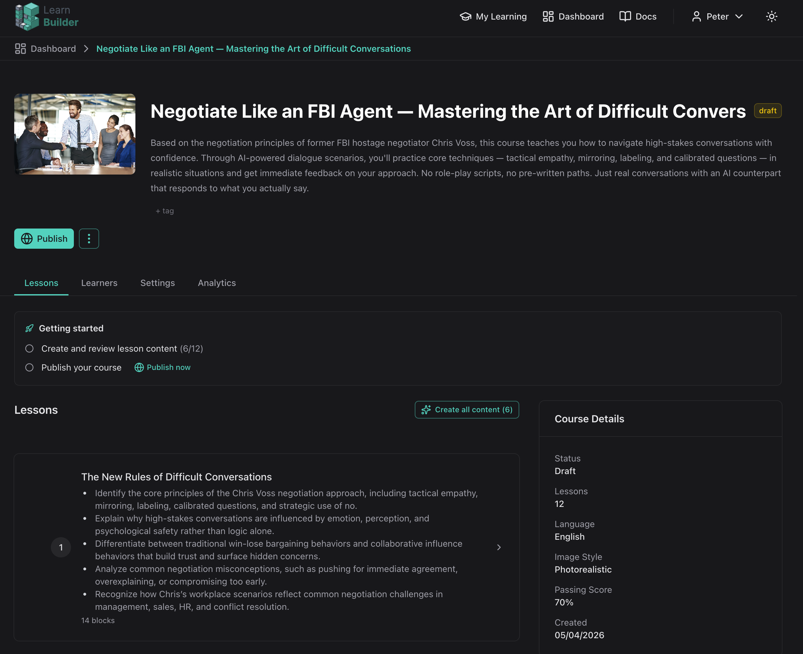Click the rocket icon beside Getting started
803x654 pixels.
(x=29, y=329)
